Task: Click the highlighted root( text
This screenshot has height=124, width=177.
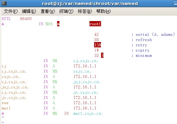Action: 95,24
